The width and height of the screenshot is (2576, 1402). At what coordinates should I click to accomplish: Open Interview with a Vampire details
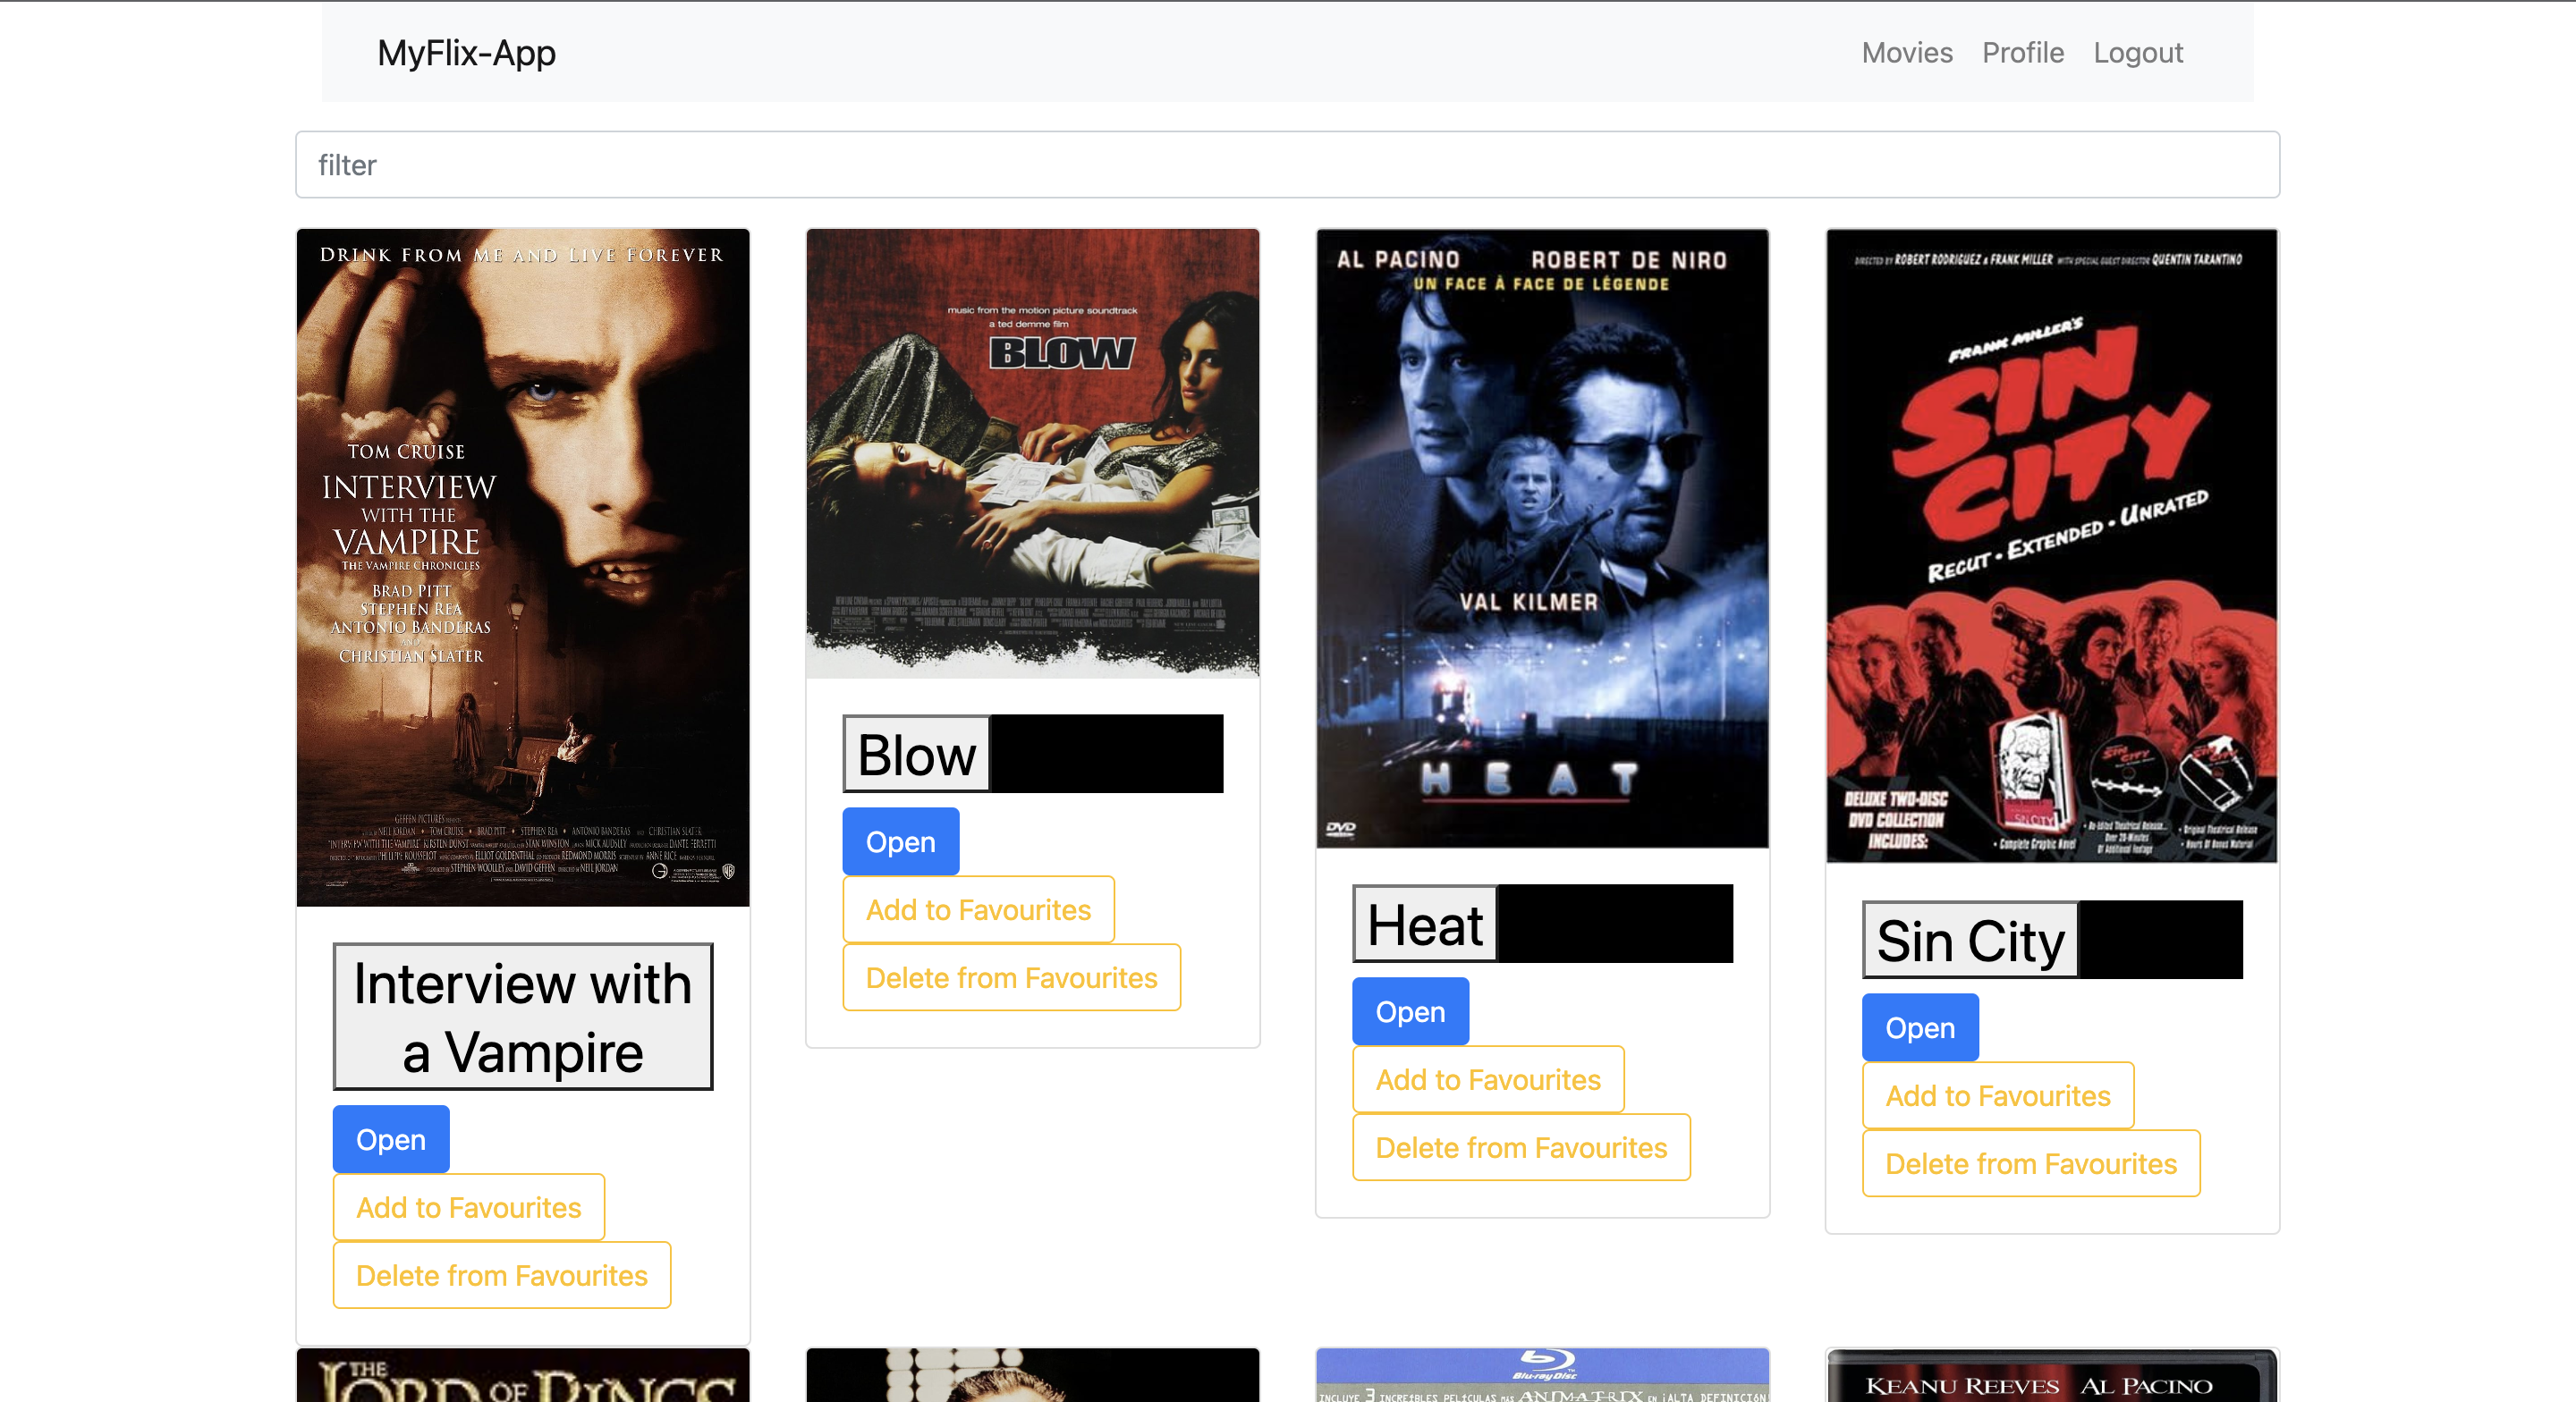pyautogui.click(x=390, y=1139)
